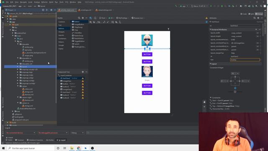Viewport: 268px width, 151px height.
Task: Open Terminal tool window tab
Action: (x=20, y=140)
